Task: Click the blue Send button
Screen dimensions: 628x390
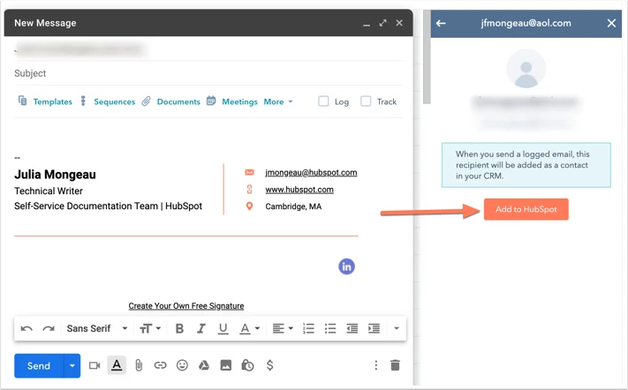Action: (x=39, y=365)
